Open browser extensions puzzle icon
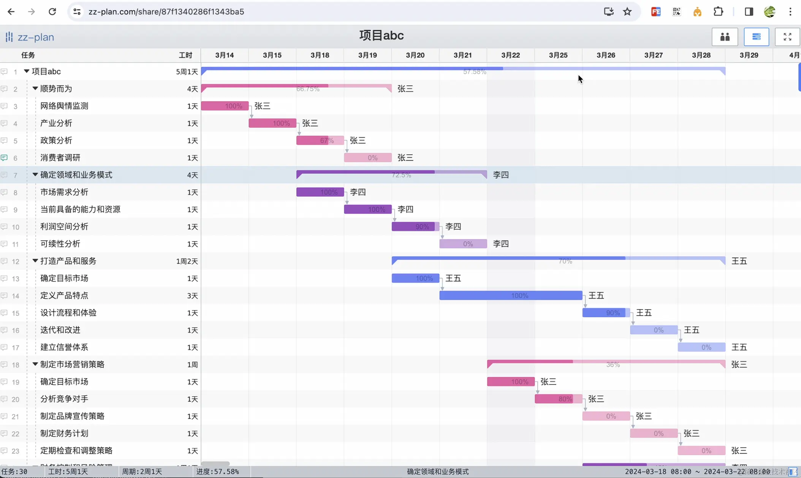 point(718,12)
